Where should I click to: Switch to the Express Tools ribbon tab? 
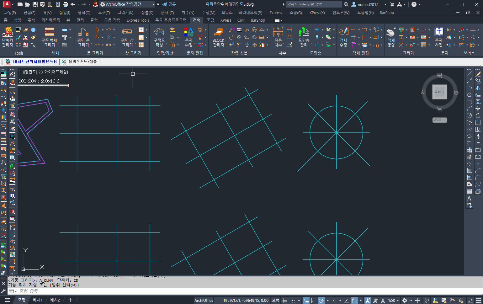pos(138,20)
